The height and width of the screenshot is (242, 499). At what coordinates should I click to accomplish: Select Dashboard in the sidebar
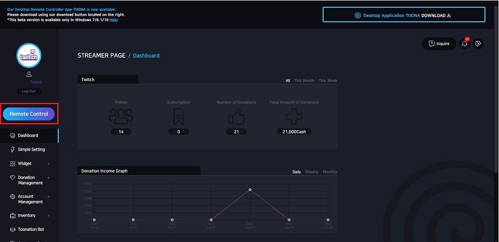[29, 136]
